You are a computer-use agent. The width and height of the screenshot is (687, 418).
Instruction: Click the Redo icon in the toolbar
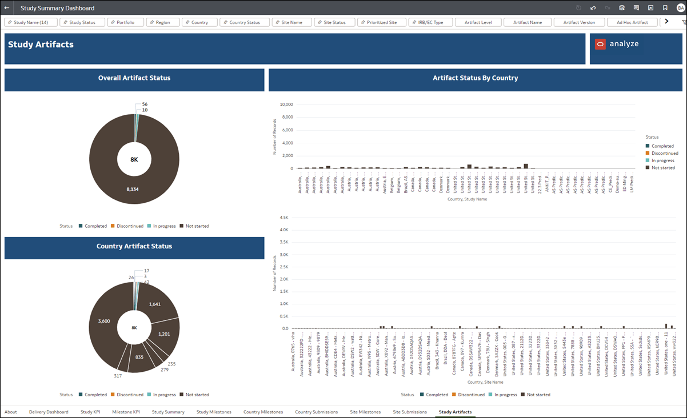(608, 8)
